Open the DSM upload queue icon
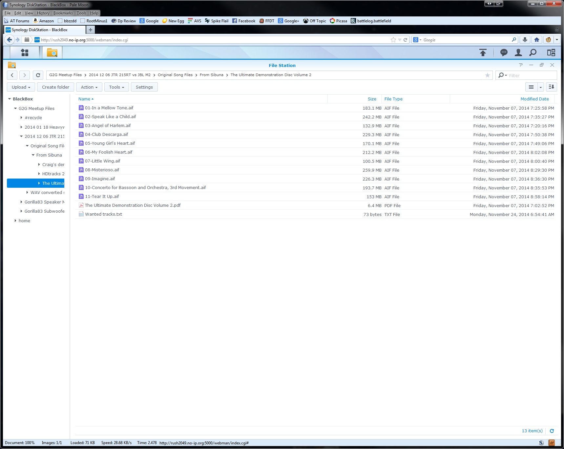The height and width of the screenshot is (449, 564). [x=483, y=53]
